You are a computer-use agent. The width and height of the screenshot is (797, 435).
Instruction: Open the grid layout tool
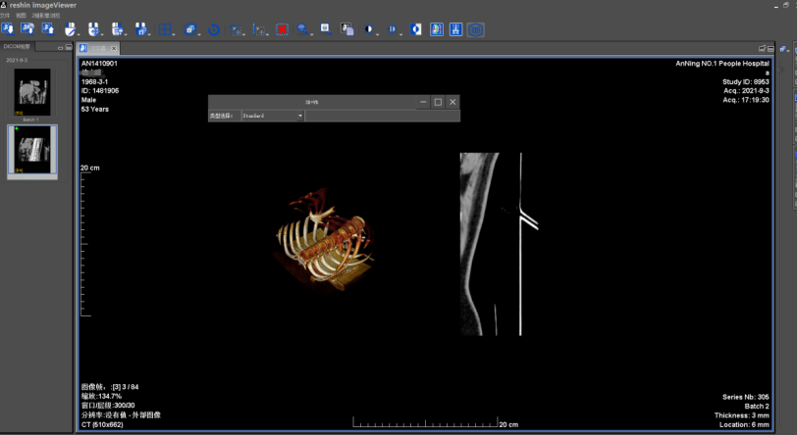[164, 29]
